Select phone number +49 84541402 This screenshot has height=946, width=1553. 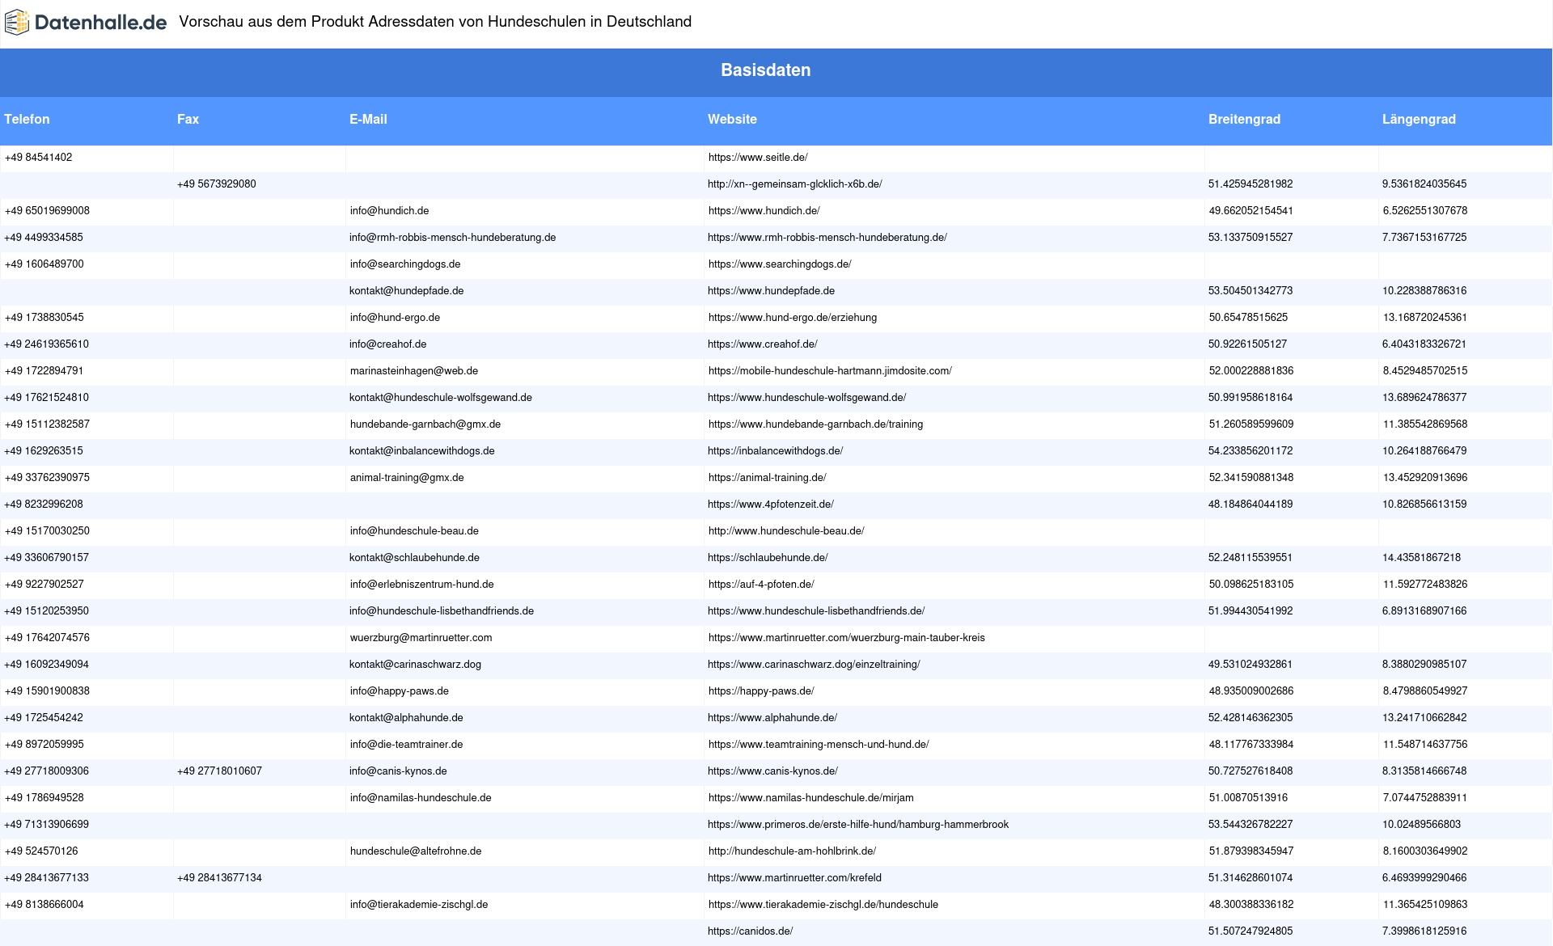(x=38, y=158)
